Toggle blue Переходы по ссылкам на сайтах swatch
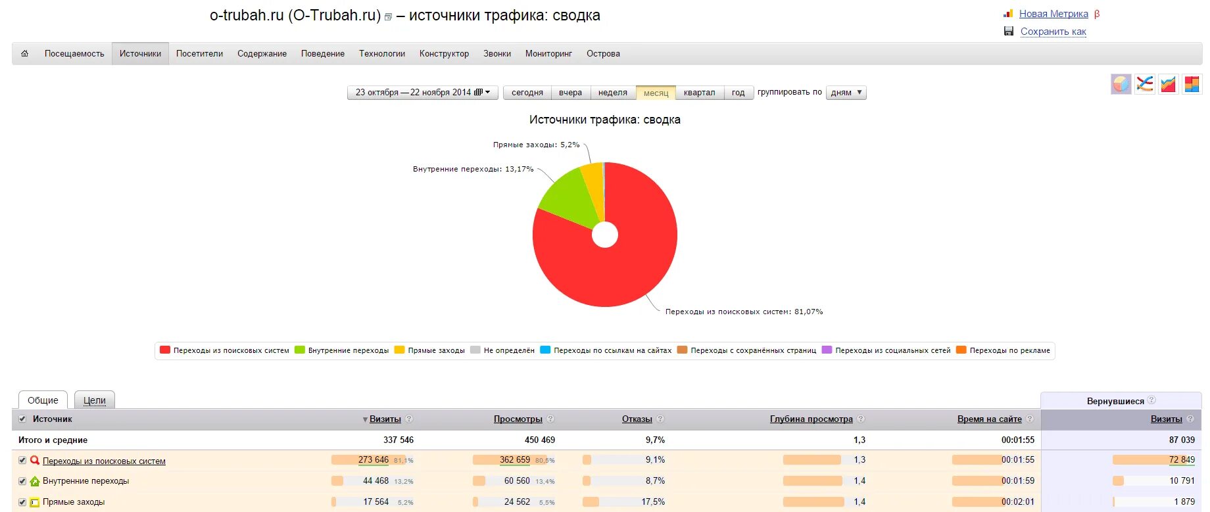 tap(545, 350)
